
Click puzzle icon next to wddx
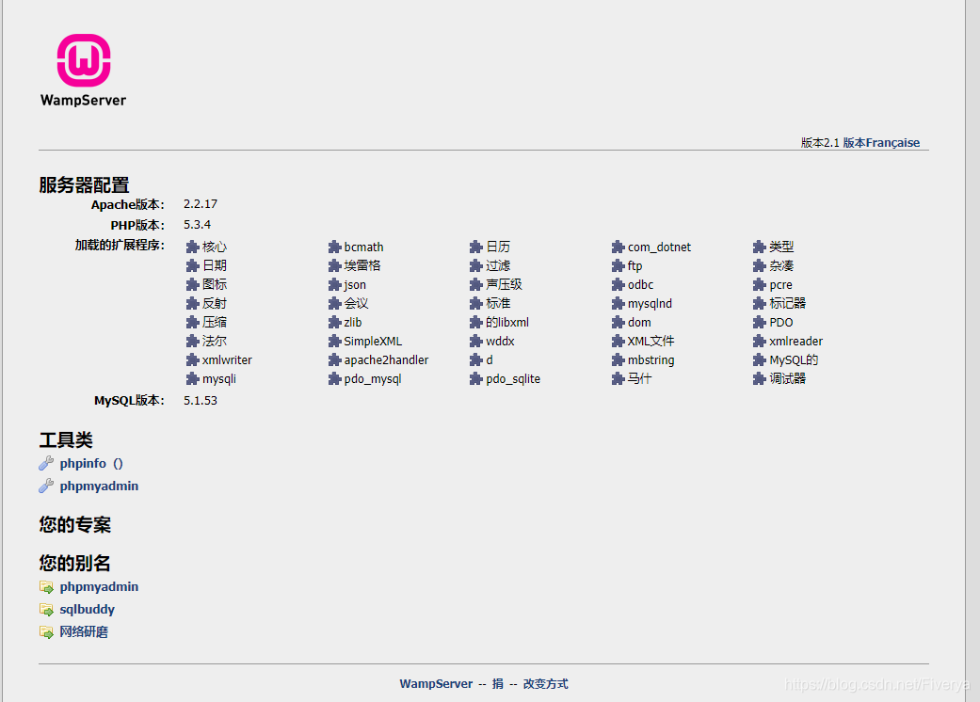[476, 341]
